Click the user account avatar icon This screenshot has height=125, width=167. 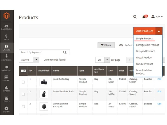coord(153,17)
